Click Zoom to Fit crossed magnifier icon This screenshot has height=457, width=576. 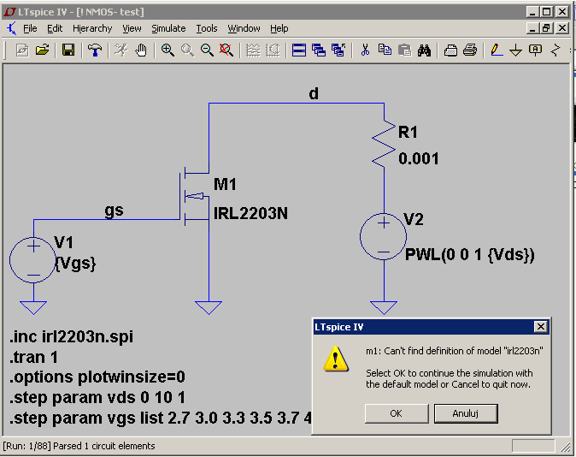tap(226, 50)
